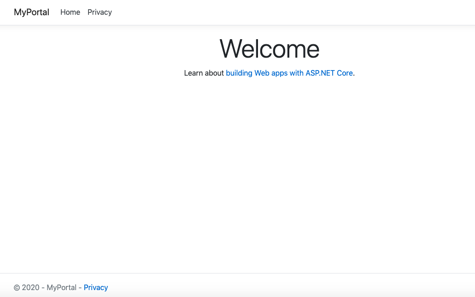Click the word 'Learn' below the Welcome heading

[194, 73]
